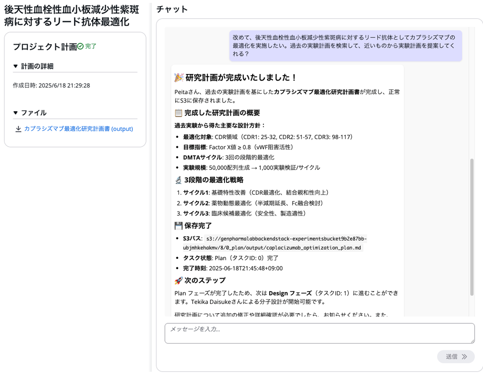Click the clipboard emoji beside 完成した研究計画の概要

pos(178,113)
